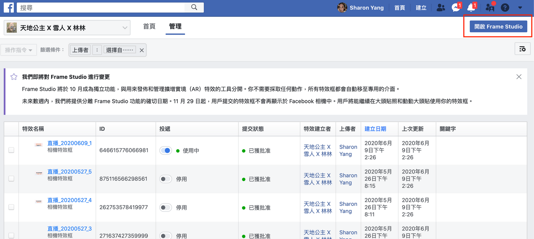Check the box for 直播_20200609_1
The height and width of the screenshot is (239, 534).
click(11, 150)
